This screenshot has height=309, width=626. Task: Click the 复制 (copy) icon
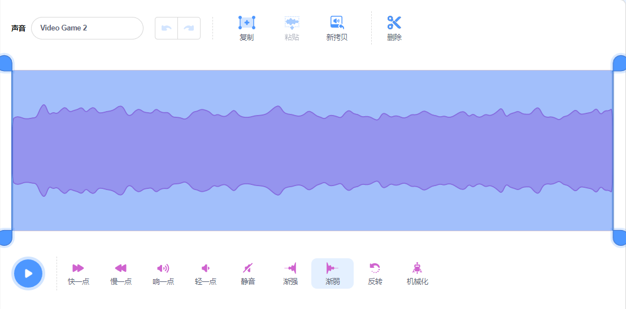point(247,23)
